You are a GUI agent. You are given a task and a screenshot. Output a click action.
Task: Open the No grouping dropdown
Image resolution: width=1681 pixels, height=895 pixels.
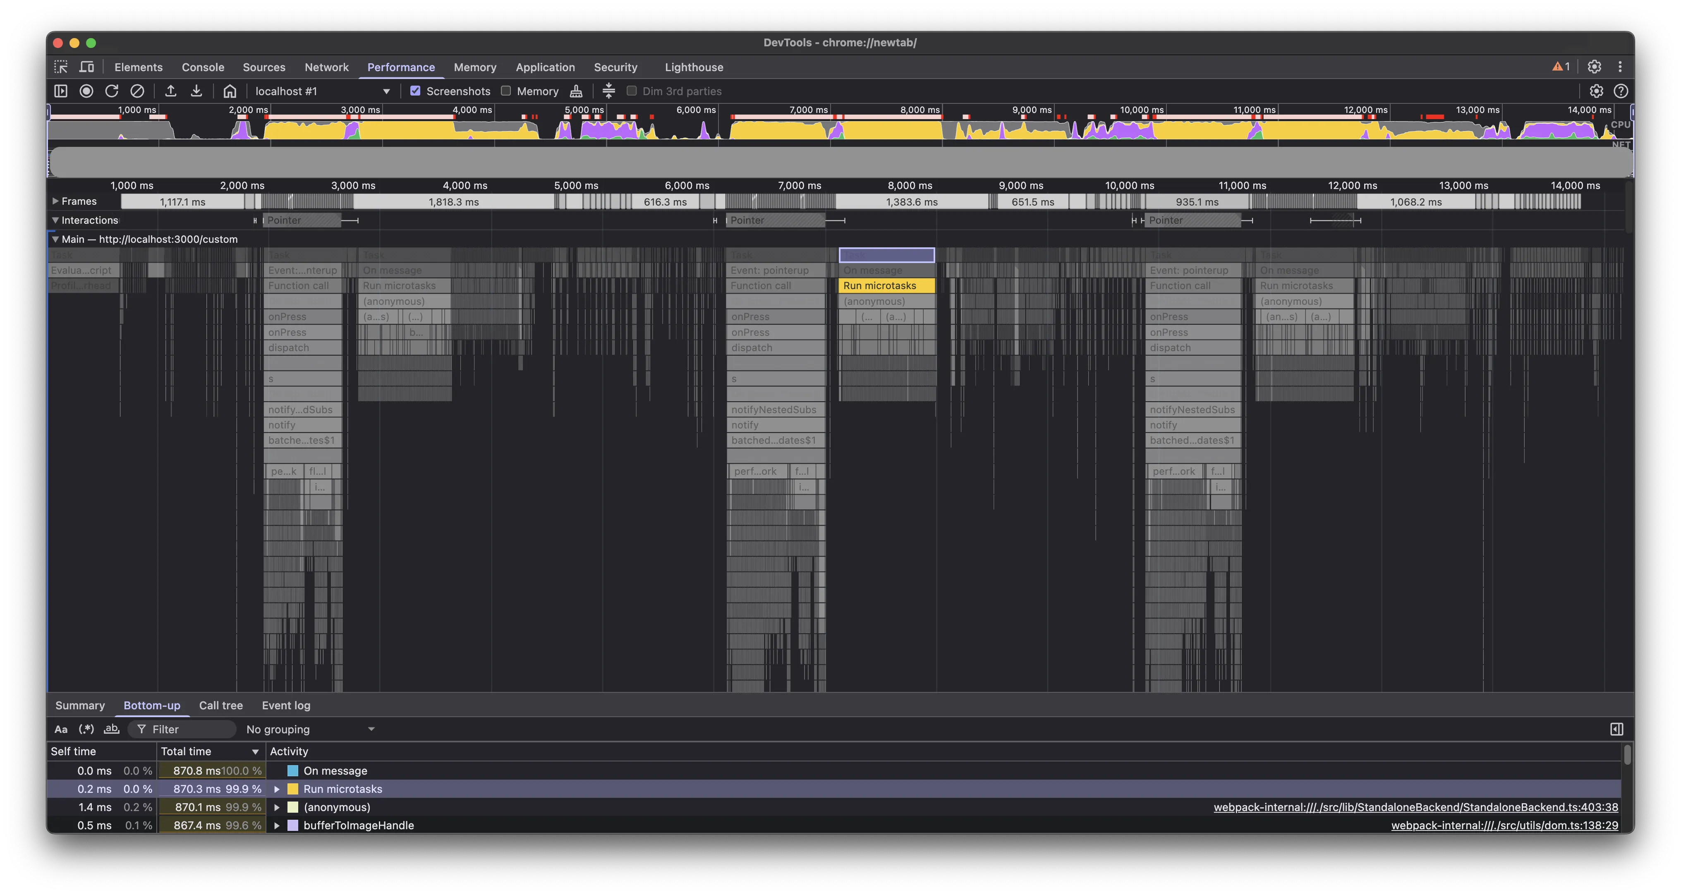(310, 729)
